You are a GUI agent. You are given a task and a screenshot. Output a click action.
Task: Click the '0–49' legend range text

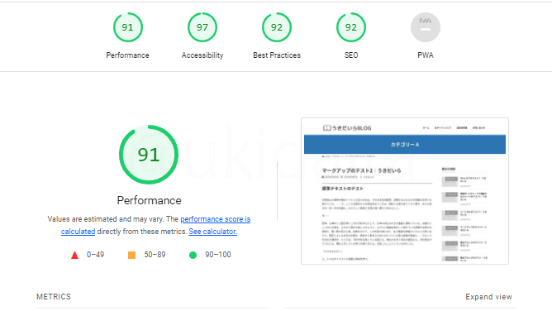[x=95, y=255]
